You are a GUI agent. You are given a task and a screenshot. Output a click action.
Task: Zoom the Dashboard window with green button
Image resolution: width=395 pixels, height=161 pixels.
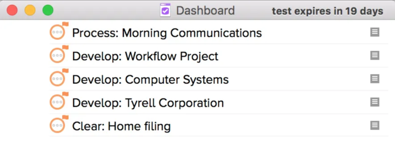[48, 10]
